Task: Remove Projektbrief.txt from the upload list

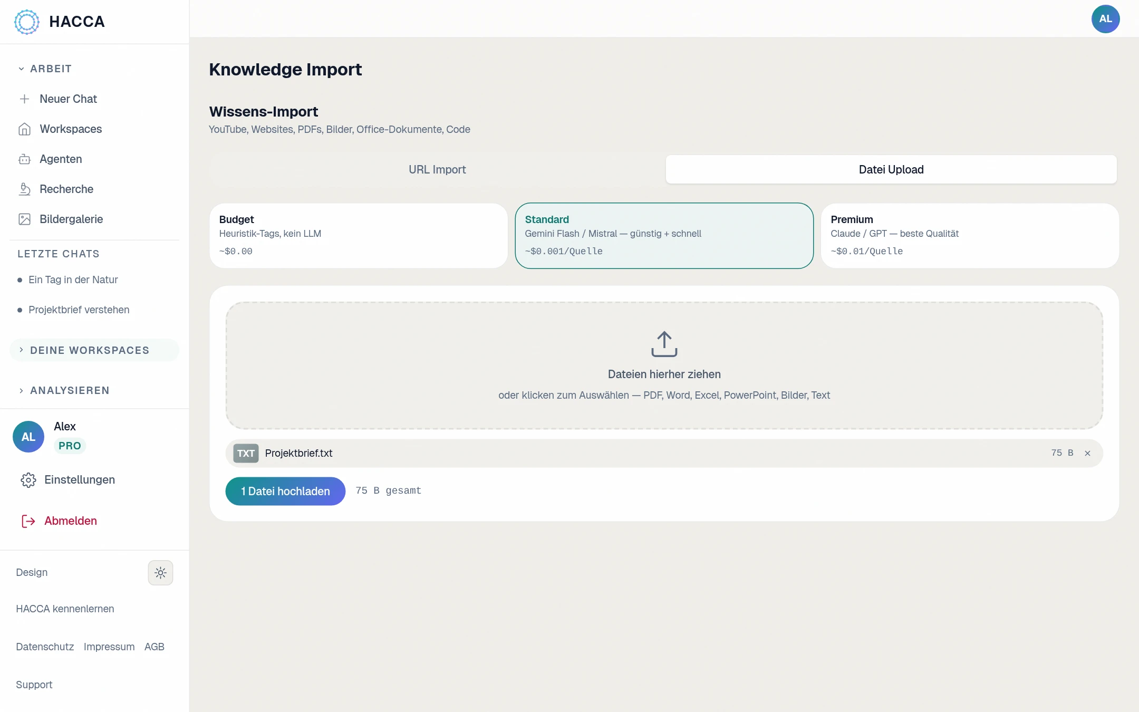Action: 1087,453
